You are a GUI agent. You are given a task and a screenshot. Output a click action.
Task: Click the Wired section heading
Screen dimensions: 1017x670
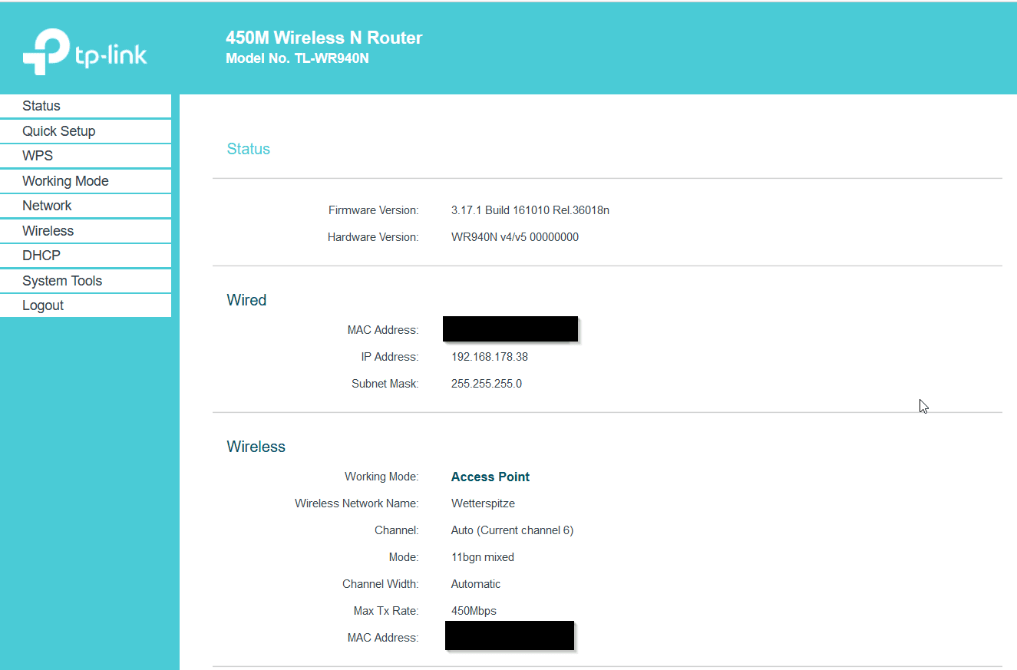pyautogui.click(x=246, y=300)
